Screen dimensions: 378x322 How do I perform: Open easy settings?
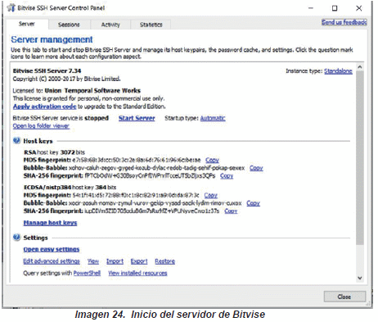(52, 249)
